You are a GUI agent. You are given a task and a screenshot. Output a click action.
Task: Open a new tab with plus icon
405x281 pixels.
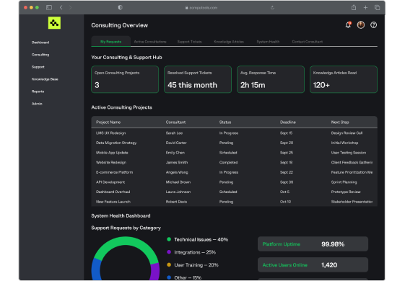click(x=365, y=8)
